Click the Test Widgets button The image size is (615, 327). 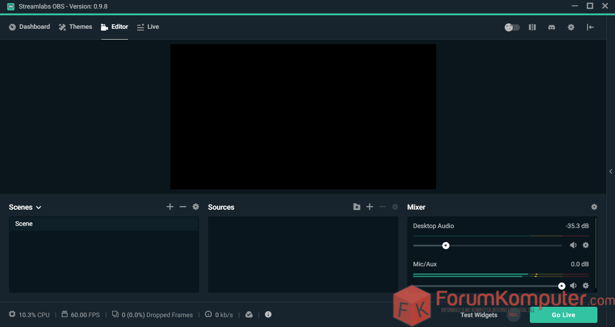click(x=479, y=315)
